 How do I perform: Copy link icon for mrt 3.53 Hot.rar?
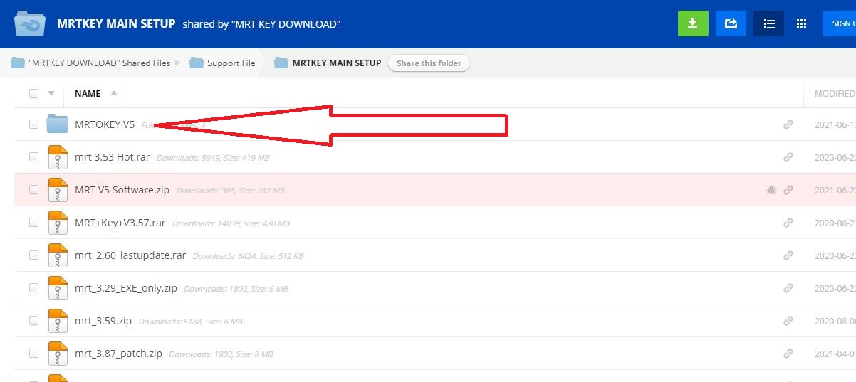click(788, 157)
